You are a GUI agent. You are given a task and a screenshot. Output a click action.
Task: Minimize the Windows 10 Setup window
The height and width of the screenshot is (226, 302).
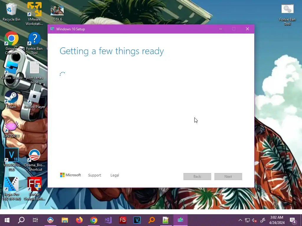[221, 29]
